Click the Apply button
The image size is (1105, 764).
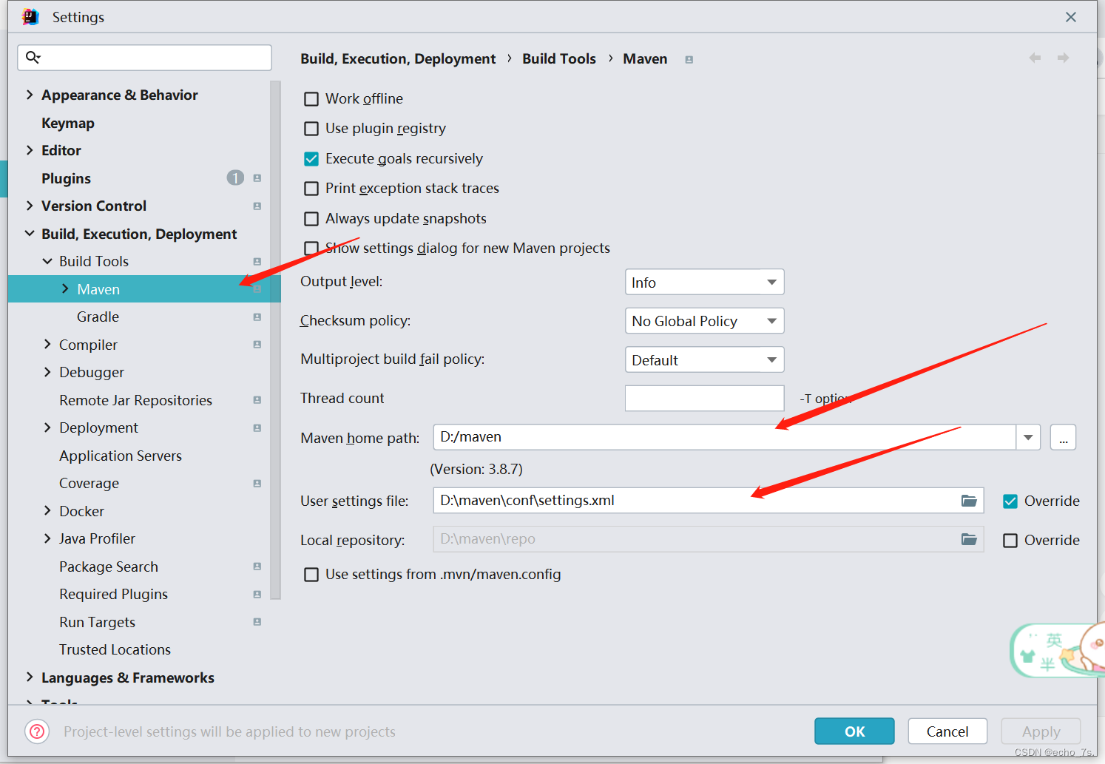pos(1041,731)
